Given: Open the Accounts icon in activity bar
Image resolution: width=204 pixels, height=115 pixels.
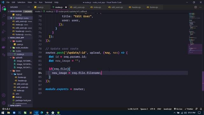Looking at the screenshot, I should pyautogui.click(x=4, y=95).
